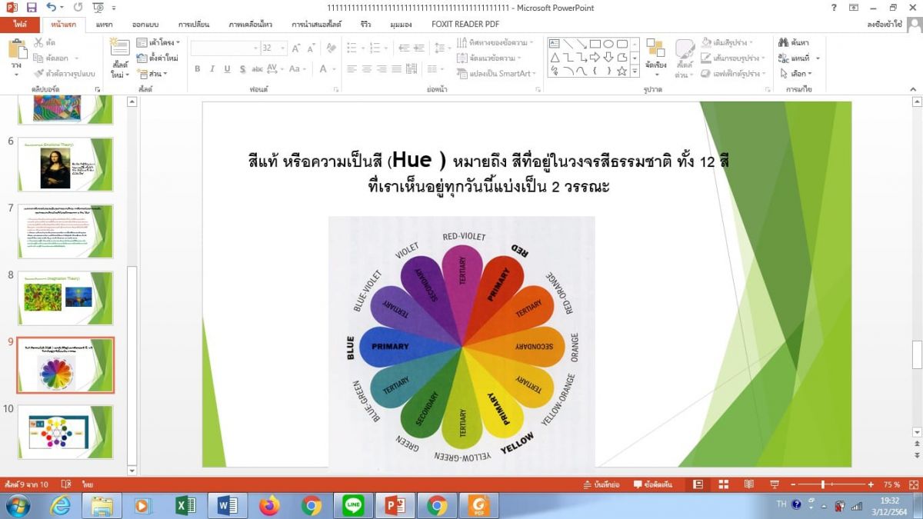Click the Undo arrow icon
The height and width of the screenshot is (519, 923).
tap(52, 8)
